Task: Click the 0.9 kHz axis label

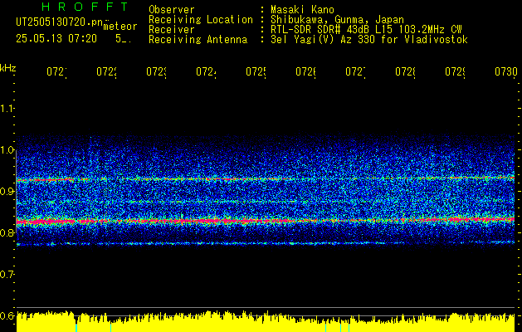Action: coord(7,192)
